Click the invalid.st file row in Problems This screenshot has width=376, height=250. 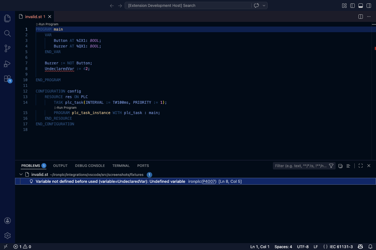click(x=196, y=175)
